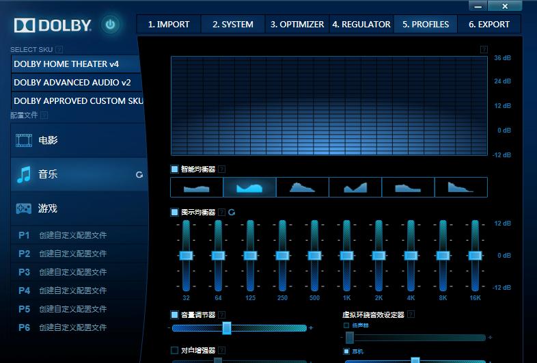Open help icon beside SELECT SKU
This screenshot has width=537, height=363.
tap(59, 49)
